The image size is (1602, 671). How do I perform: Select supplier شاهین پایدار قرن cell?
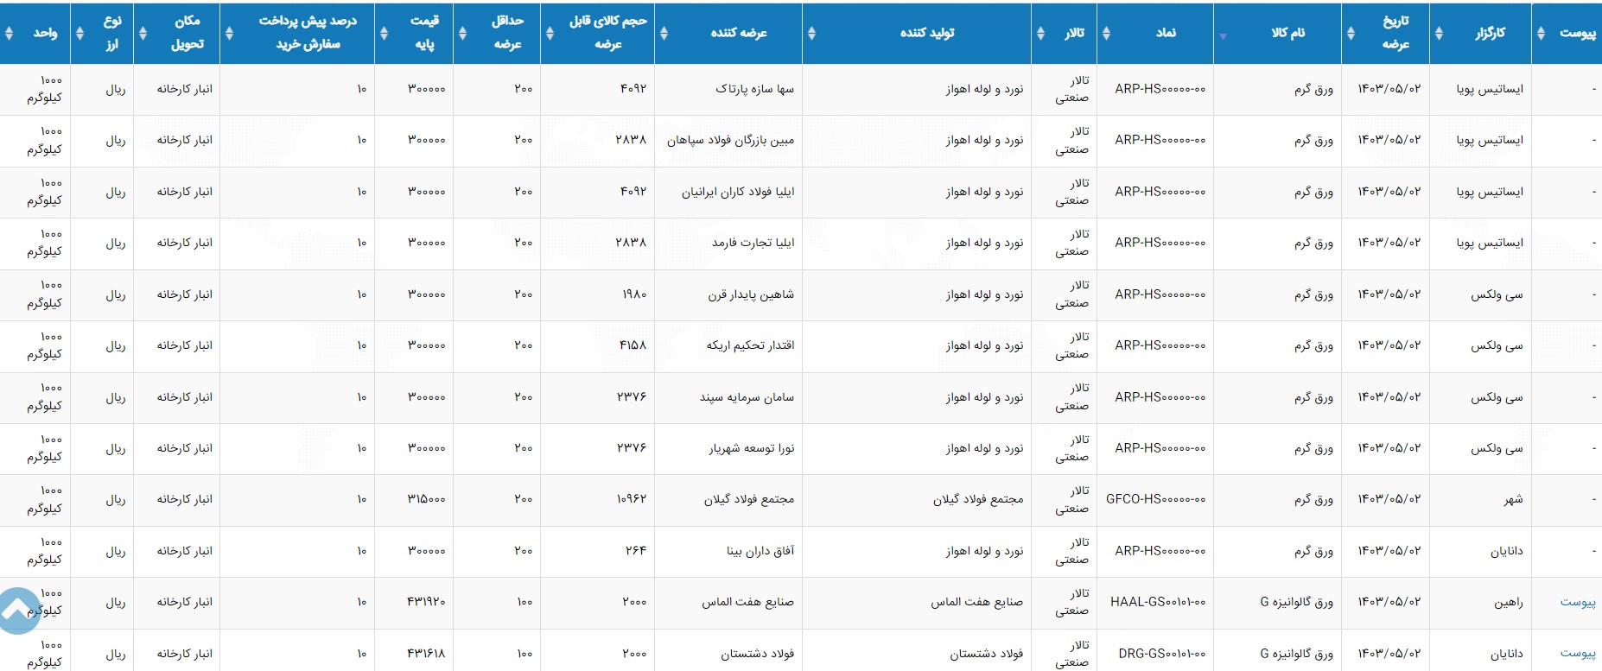tap(751, 294)
